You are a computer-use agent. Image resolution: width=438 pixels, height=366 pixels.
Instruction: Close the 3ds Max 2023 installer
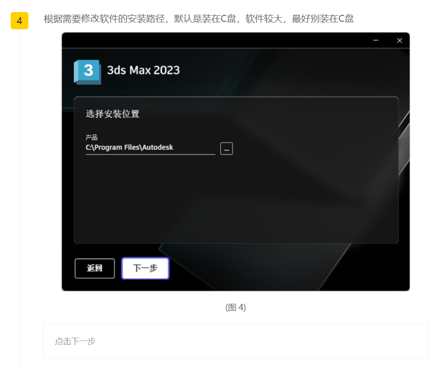click(x=399, y=41)
